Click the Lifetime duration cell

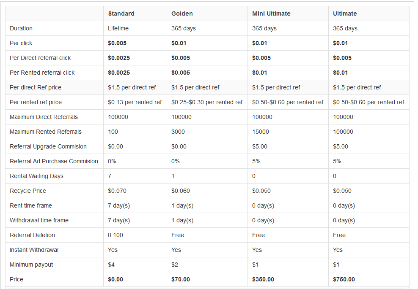pos(118,28)
